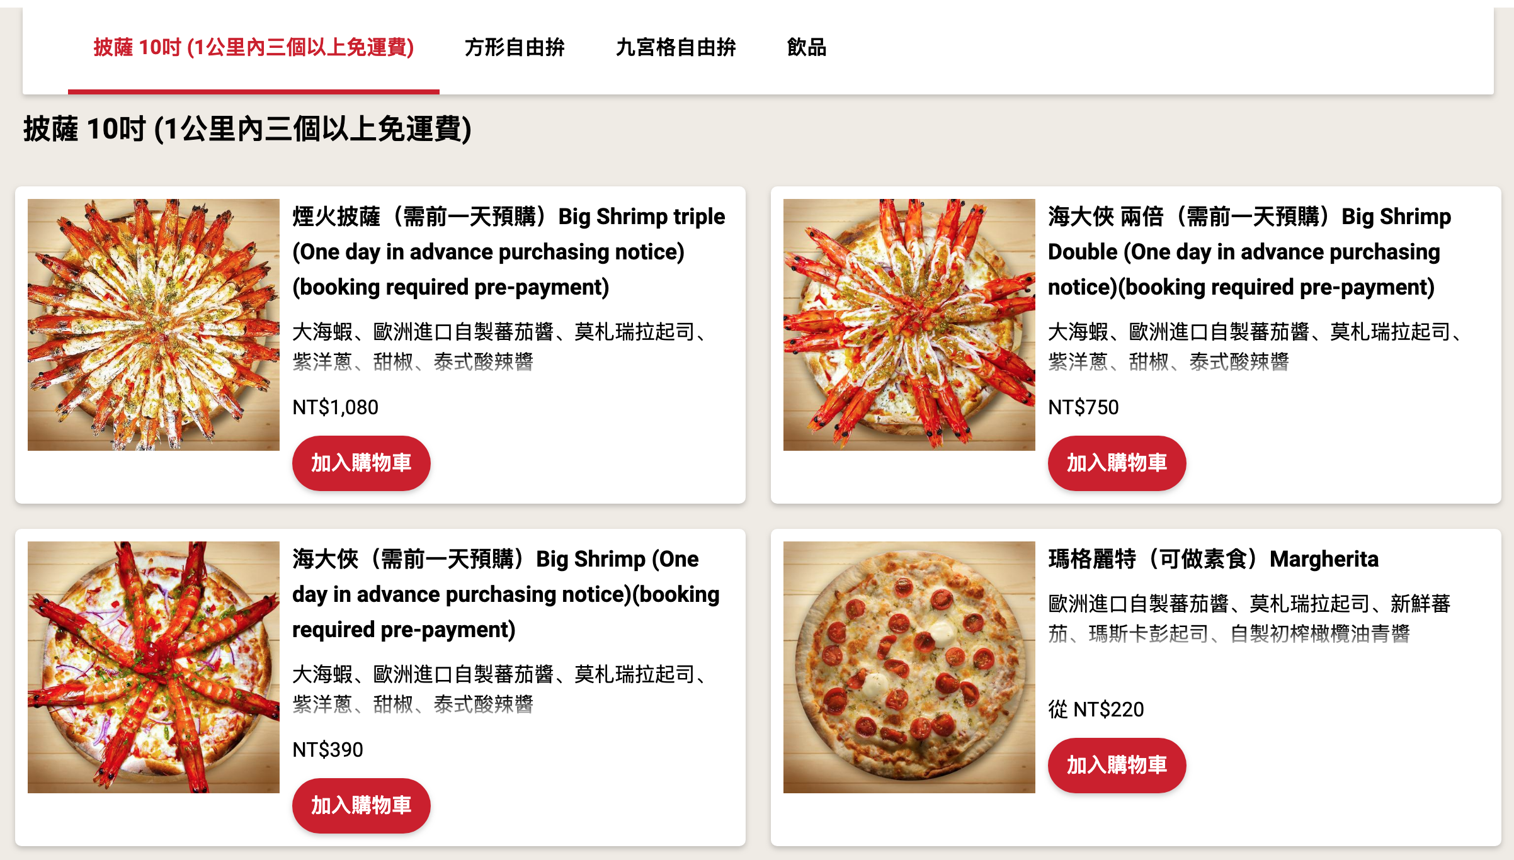
Task: Select the NT$1,080 price text
Action: tap(336, 407)
